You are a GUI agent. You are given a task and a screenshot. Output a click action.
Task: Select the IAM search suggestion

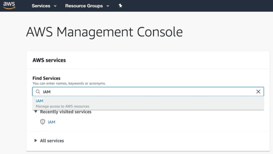(148, 103)
